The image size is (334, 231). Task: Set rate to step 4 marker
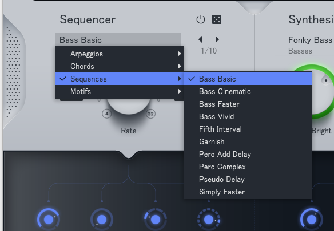107,114
